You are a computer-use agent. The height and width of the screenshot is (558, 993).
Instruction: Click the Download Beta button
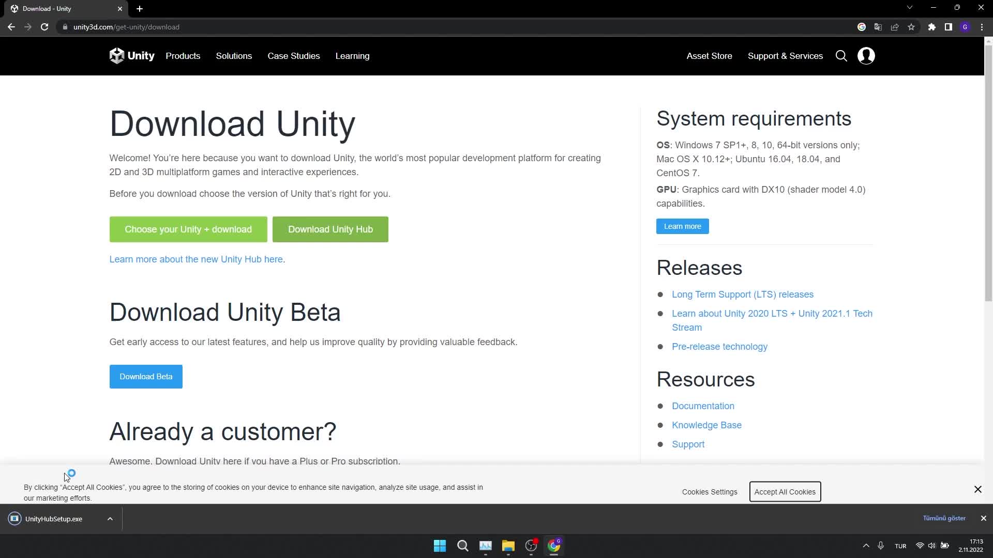(146, 377)
